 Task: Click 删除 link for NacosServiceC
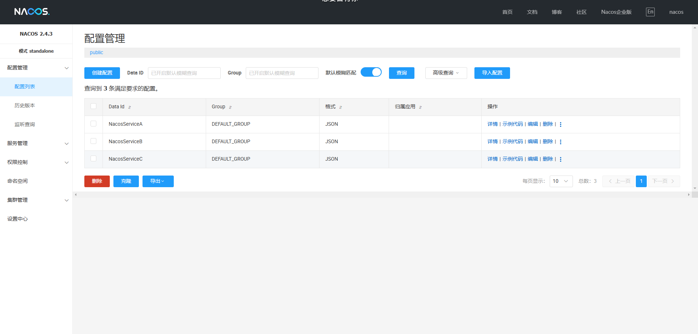(548, 159)
